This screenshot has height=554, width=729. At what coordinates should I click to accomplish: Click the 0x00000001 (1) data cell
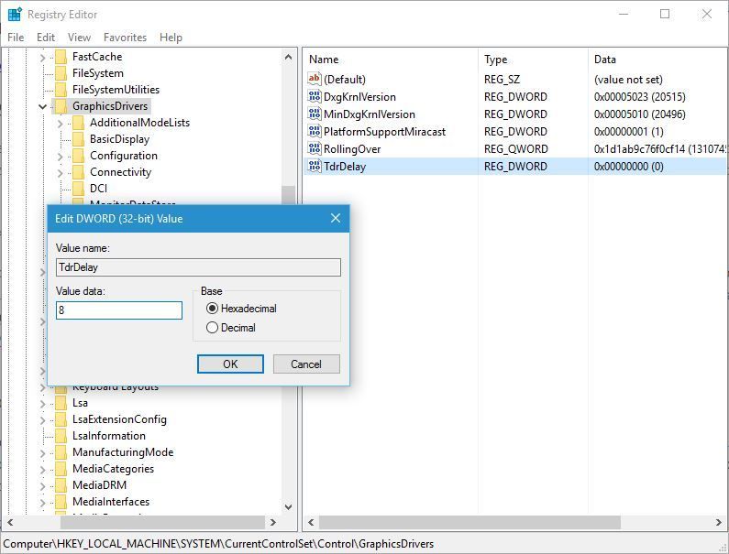(x=628, y=132)
